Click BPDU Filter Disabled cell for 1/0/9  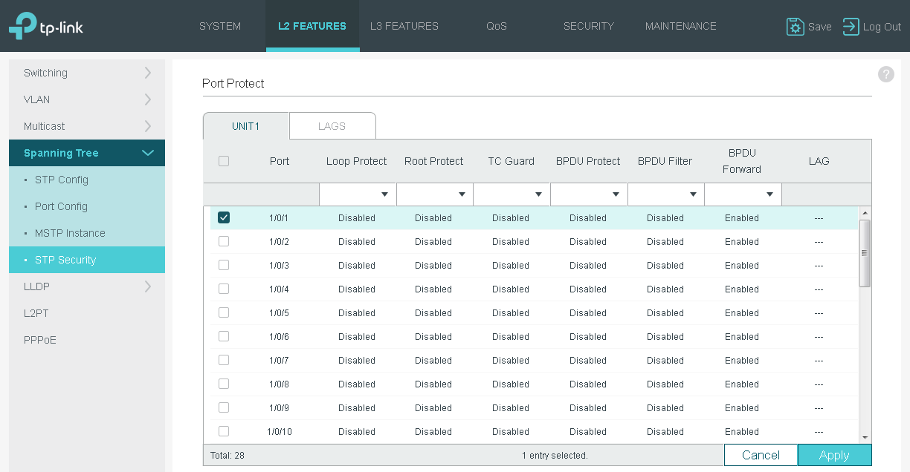coord(665,408)
